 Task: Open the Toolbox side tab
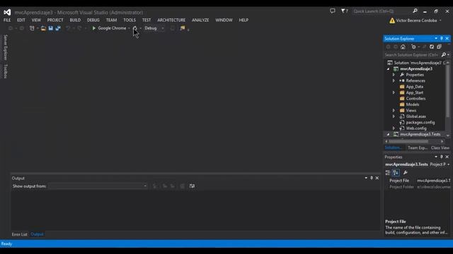click(5, 71)
